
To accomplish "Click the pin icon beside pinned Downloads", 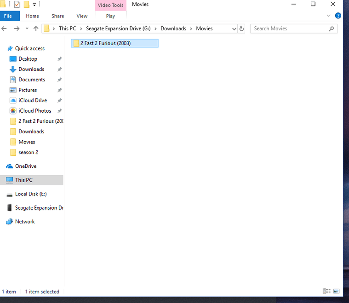I will point(59,69).
